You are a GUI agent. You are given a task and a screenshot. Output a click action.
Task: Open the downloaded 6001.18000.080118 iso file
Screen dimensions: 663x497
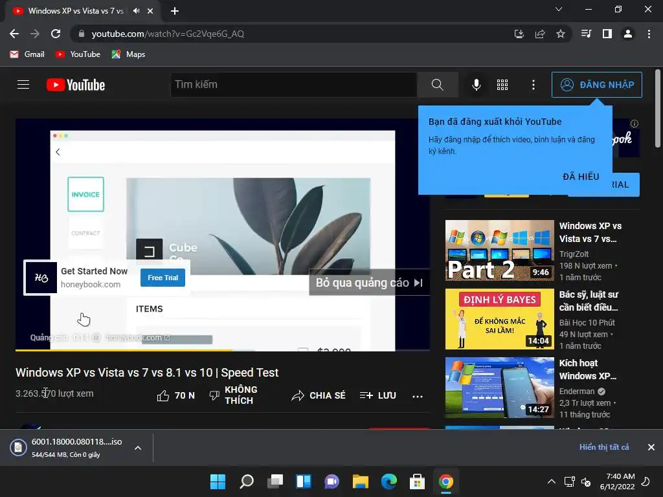67,447
